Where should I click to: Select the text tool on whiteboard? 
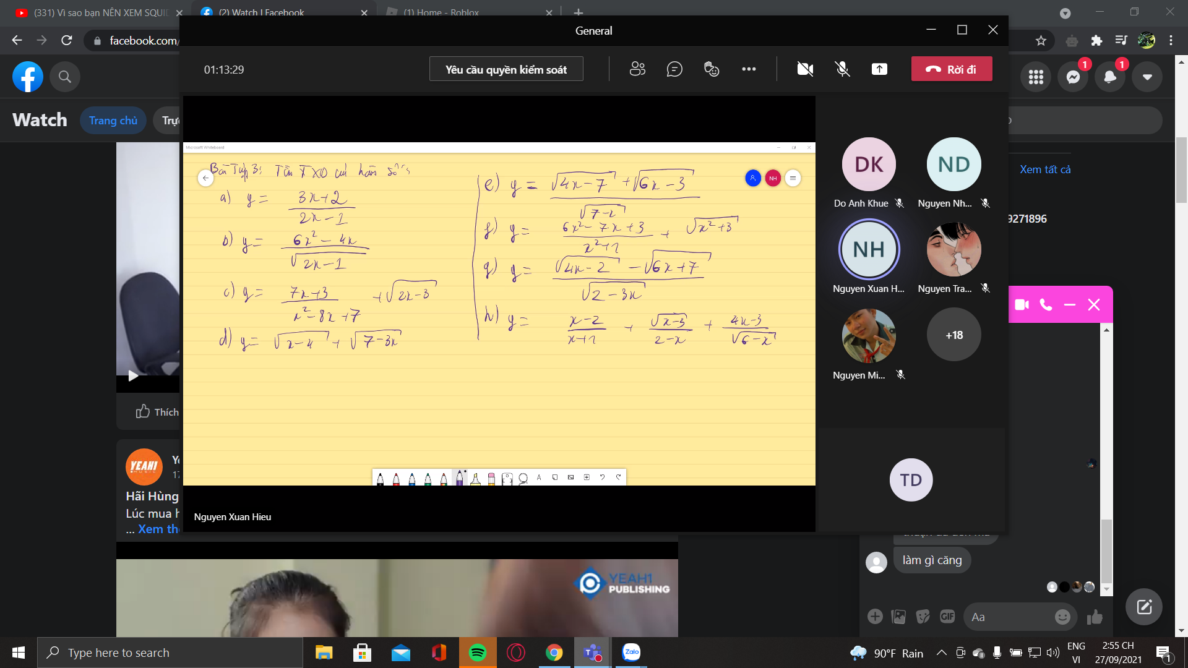539,477
